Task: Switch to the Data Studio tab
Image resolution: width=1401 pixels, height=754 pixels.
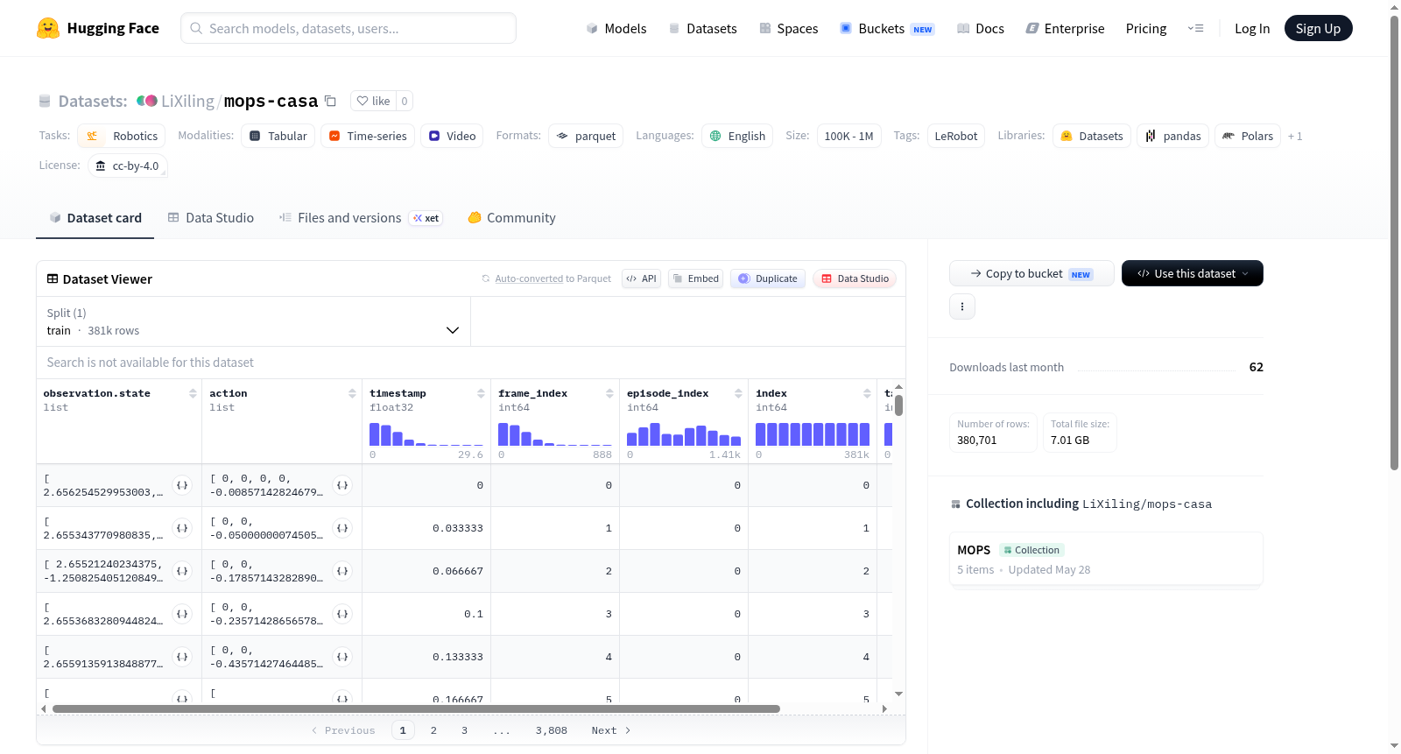Action: 211,218
